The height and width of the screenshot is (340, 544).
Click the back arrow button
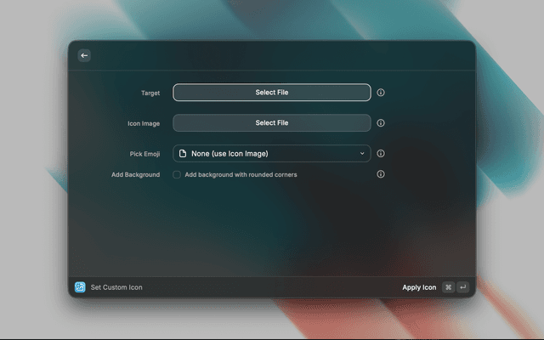(84, 55)
